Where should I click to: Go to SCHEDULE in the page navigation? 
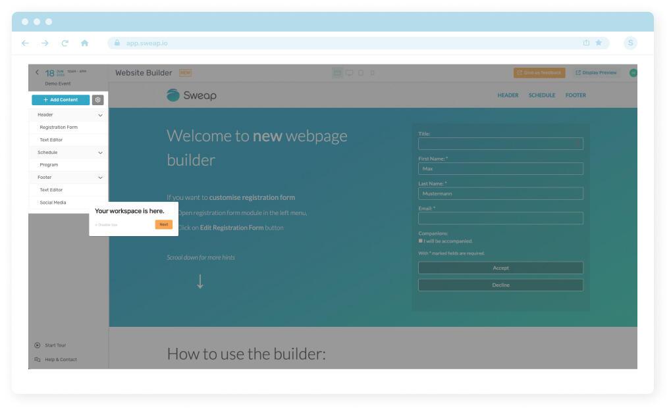[541, 95]
